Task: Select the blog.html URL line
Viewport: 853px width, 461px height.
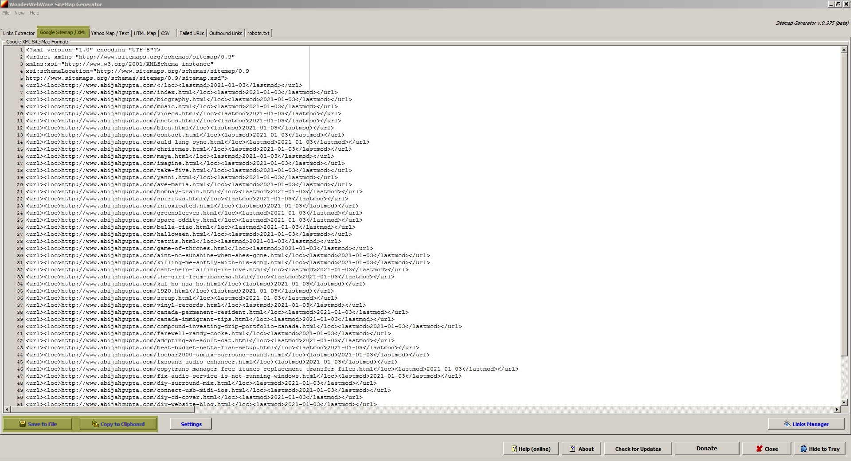Action: 180,128
